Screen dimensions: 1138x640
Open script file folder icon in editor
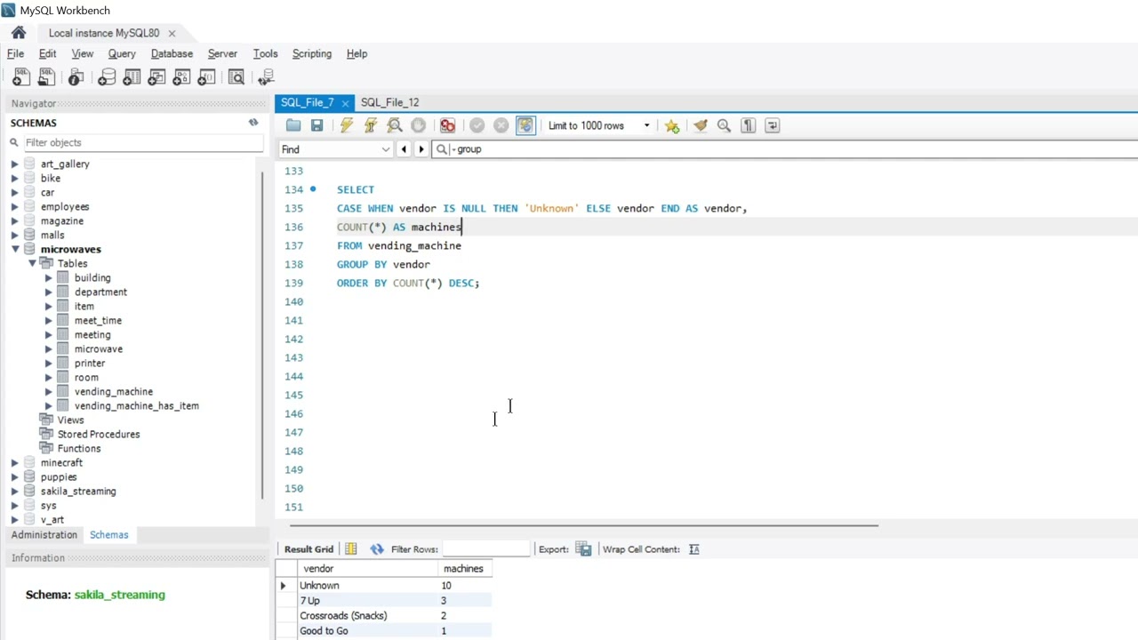tap(293, 125)
